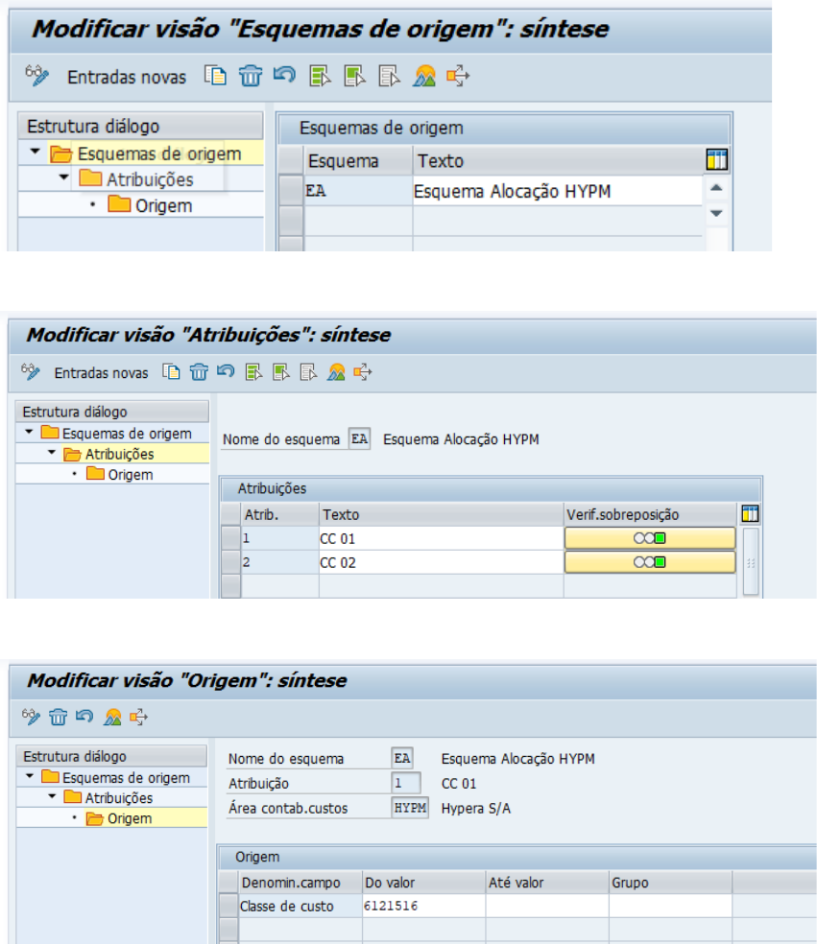Image resolution: width=817 pixels, height=944 pixels.
Task: Click Do valor field containing 6121516
Action: [422, 906]
